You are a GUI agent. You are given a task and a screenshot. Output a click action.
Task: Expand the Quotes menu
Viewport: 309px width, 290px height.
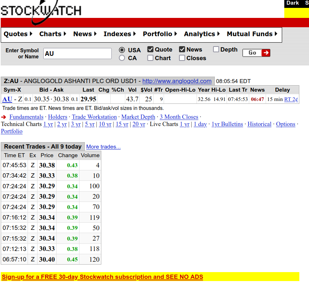18,34
